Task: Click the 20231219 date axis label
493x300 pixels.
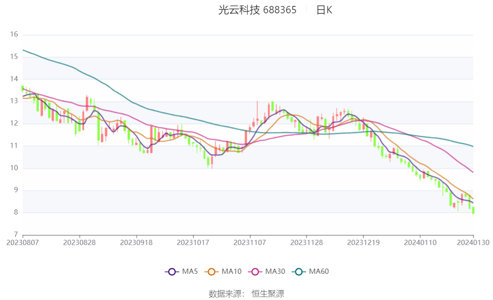Action: click(x=363, y=243)
